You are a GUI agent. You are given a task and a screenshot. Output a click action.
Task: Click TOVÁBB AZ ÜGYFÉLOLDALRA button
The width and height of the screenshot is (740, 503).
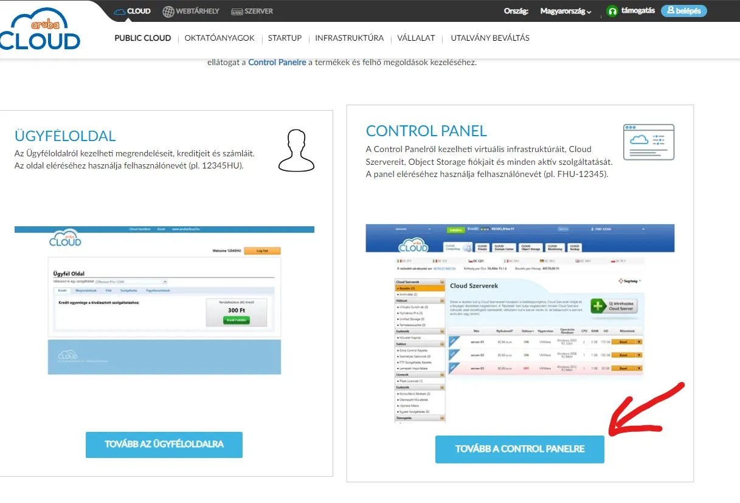164,445
